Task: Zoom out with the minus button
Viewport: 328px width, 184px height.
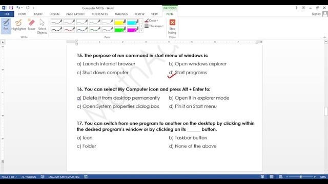Action: click(x=287, y=177)
